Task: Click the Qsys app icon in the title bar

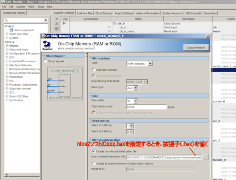Action: coord(3,2)
